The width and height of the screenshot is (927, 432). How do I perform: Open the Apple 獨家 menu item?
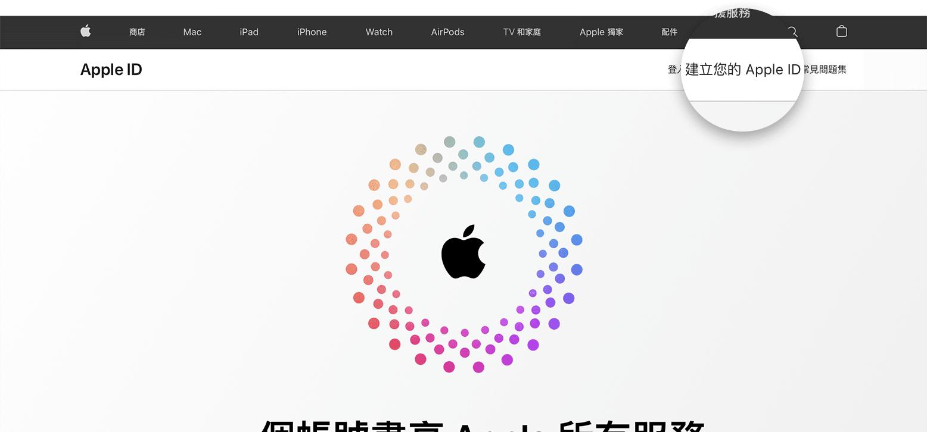pyautogui.click(x=601, y=32)
